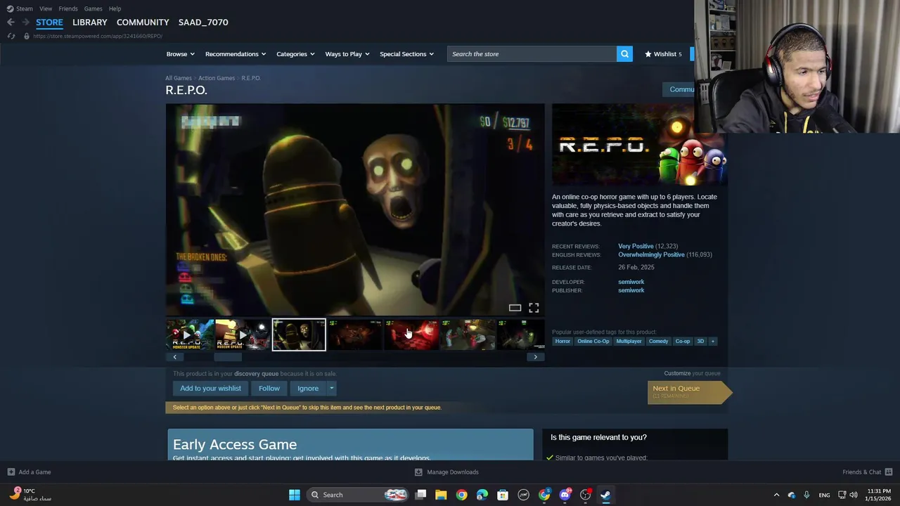This screenshot has width=900, height=506.
Task: Open Very Positive recent reviews link
Action: click(x=636, y=247)
